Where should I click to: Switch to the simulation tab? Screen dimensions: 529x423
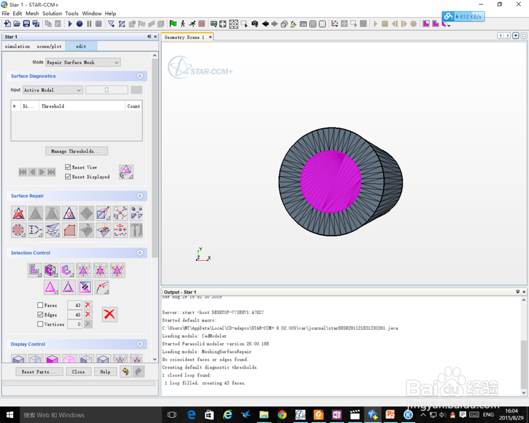tap(17, 46)
